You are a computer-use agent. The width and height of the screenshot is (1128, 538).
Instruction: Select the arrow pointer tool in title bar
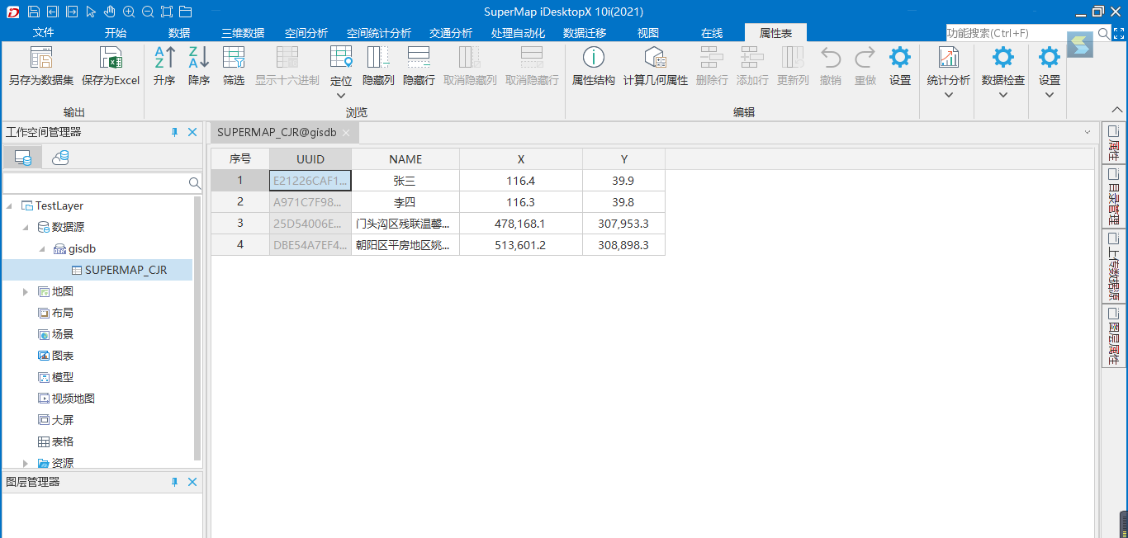click(91, 12)
